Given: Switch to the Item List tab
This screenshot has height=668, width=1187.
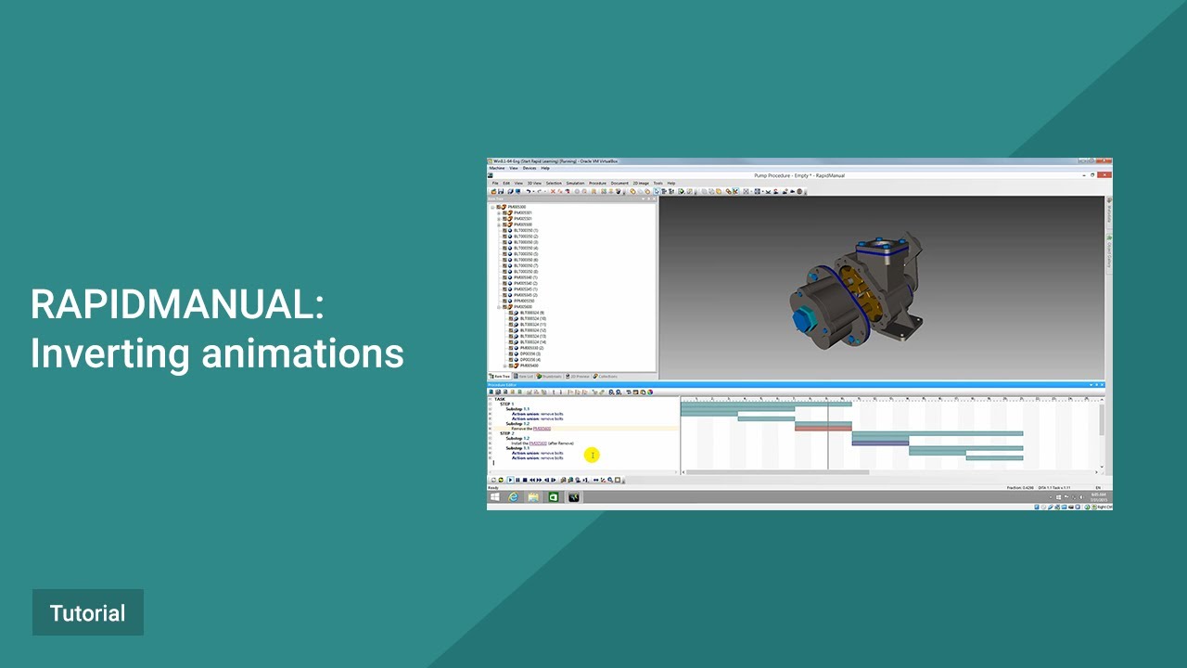Looking at the screenshot, I should click(523, 376).
